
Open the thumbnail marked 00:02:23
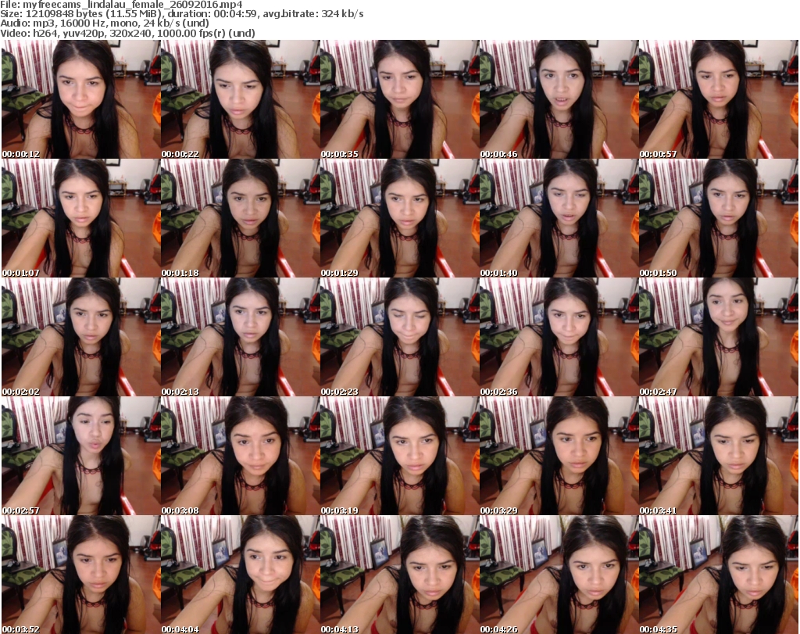(x=398, y=337)
